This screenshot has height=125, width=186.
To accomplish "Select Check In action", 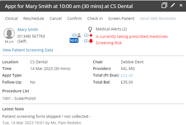I will (x=95, y=19).
